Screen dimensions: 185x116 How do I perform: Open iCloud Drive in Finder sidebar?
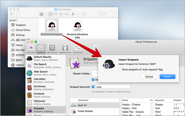20,30
